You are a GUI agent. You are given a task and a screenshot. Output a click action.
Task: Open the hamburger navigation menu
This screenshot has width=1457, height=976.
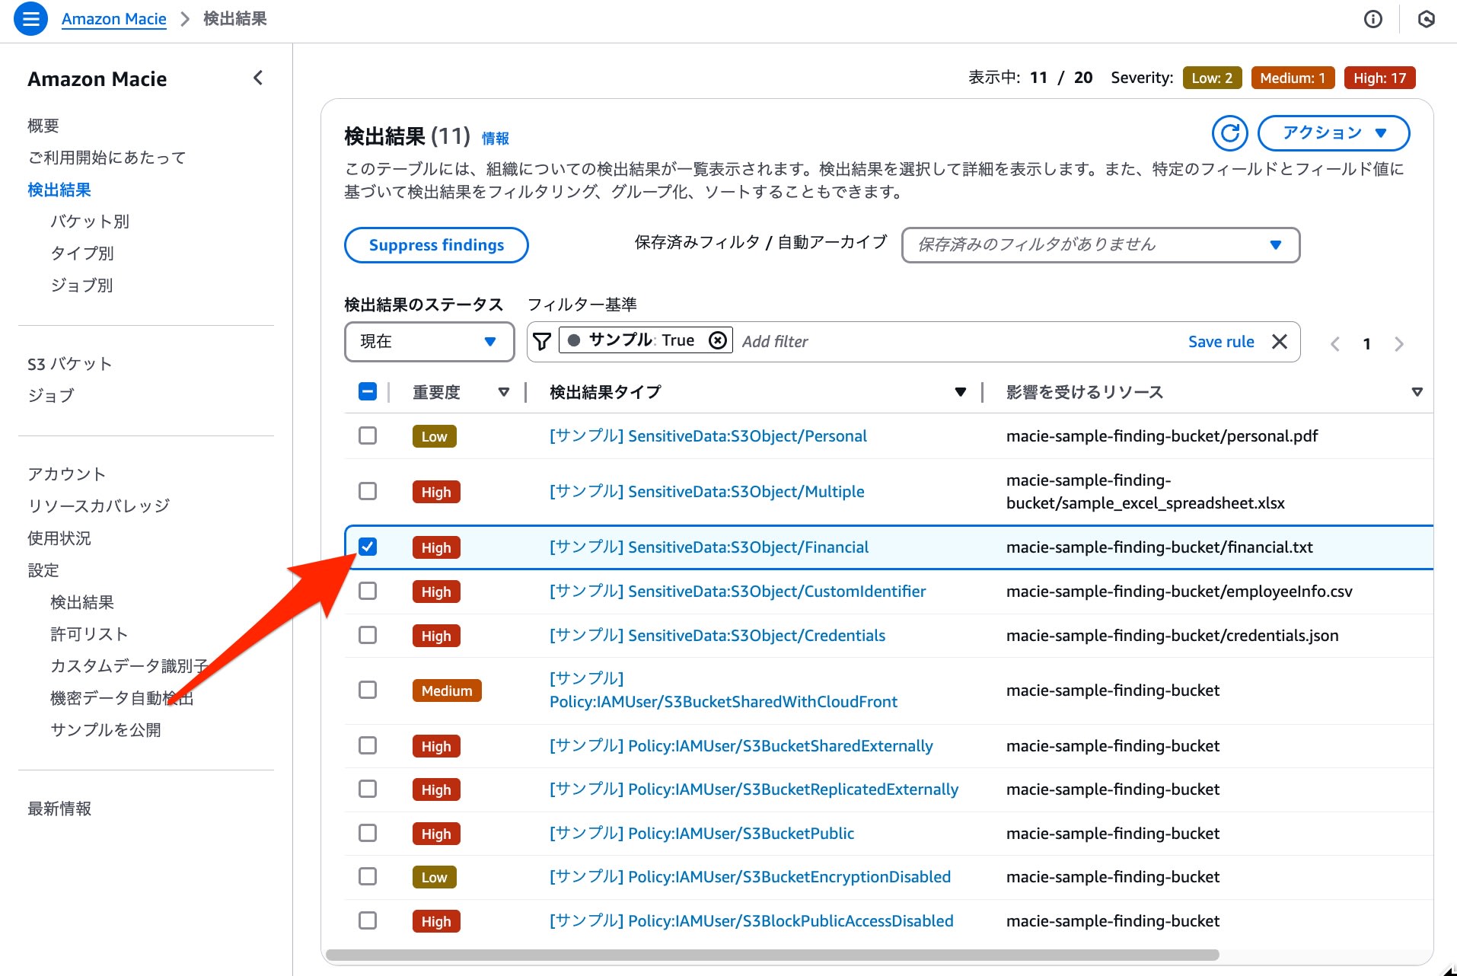pyautogui.click(x=30, y=19)
